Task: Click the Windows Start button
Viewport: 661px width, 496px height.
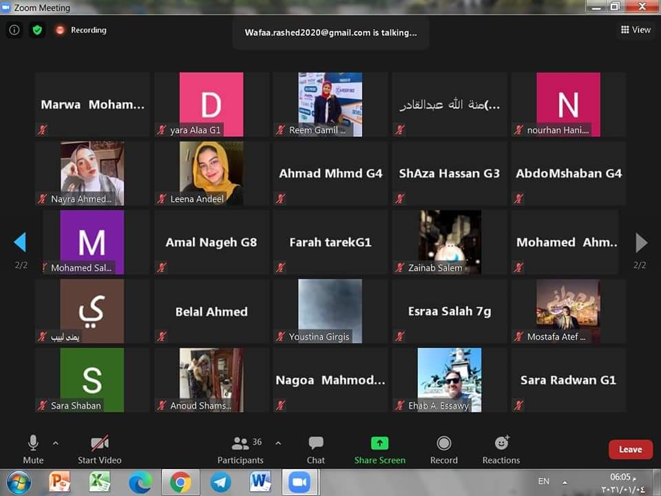Action: [x=19, y=482]
